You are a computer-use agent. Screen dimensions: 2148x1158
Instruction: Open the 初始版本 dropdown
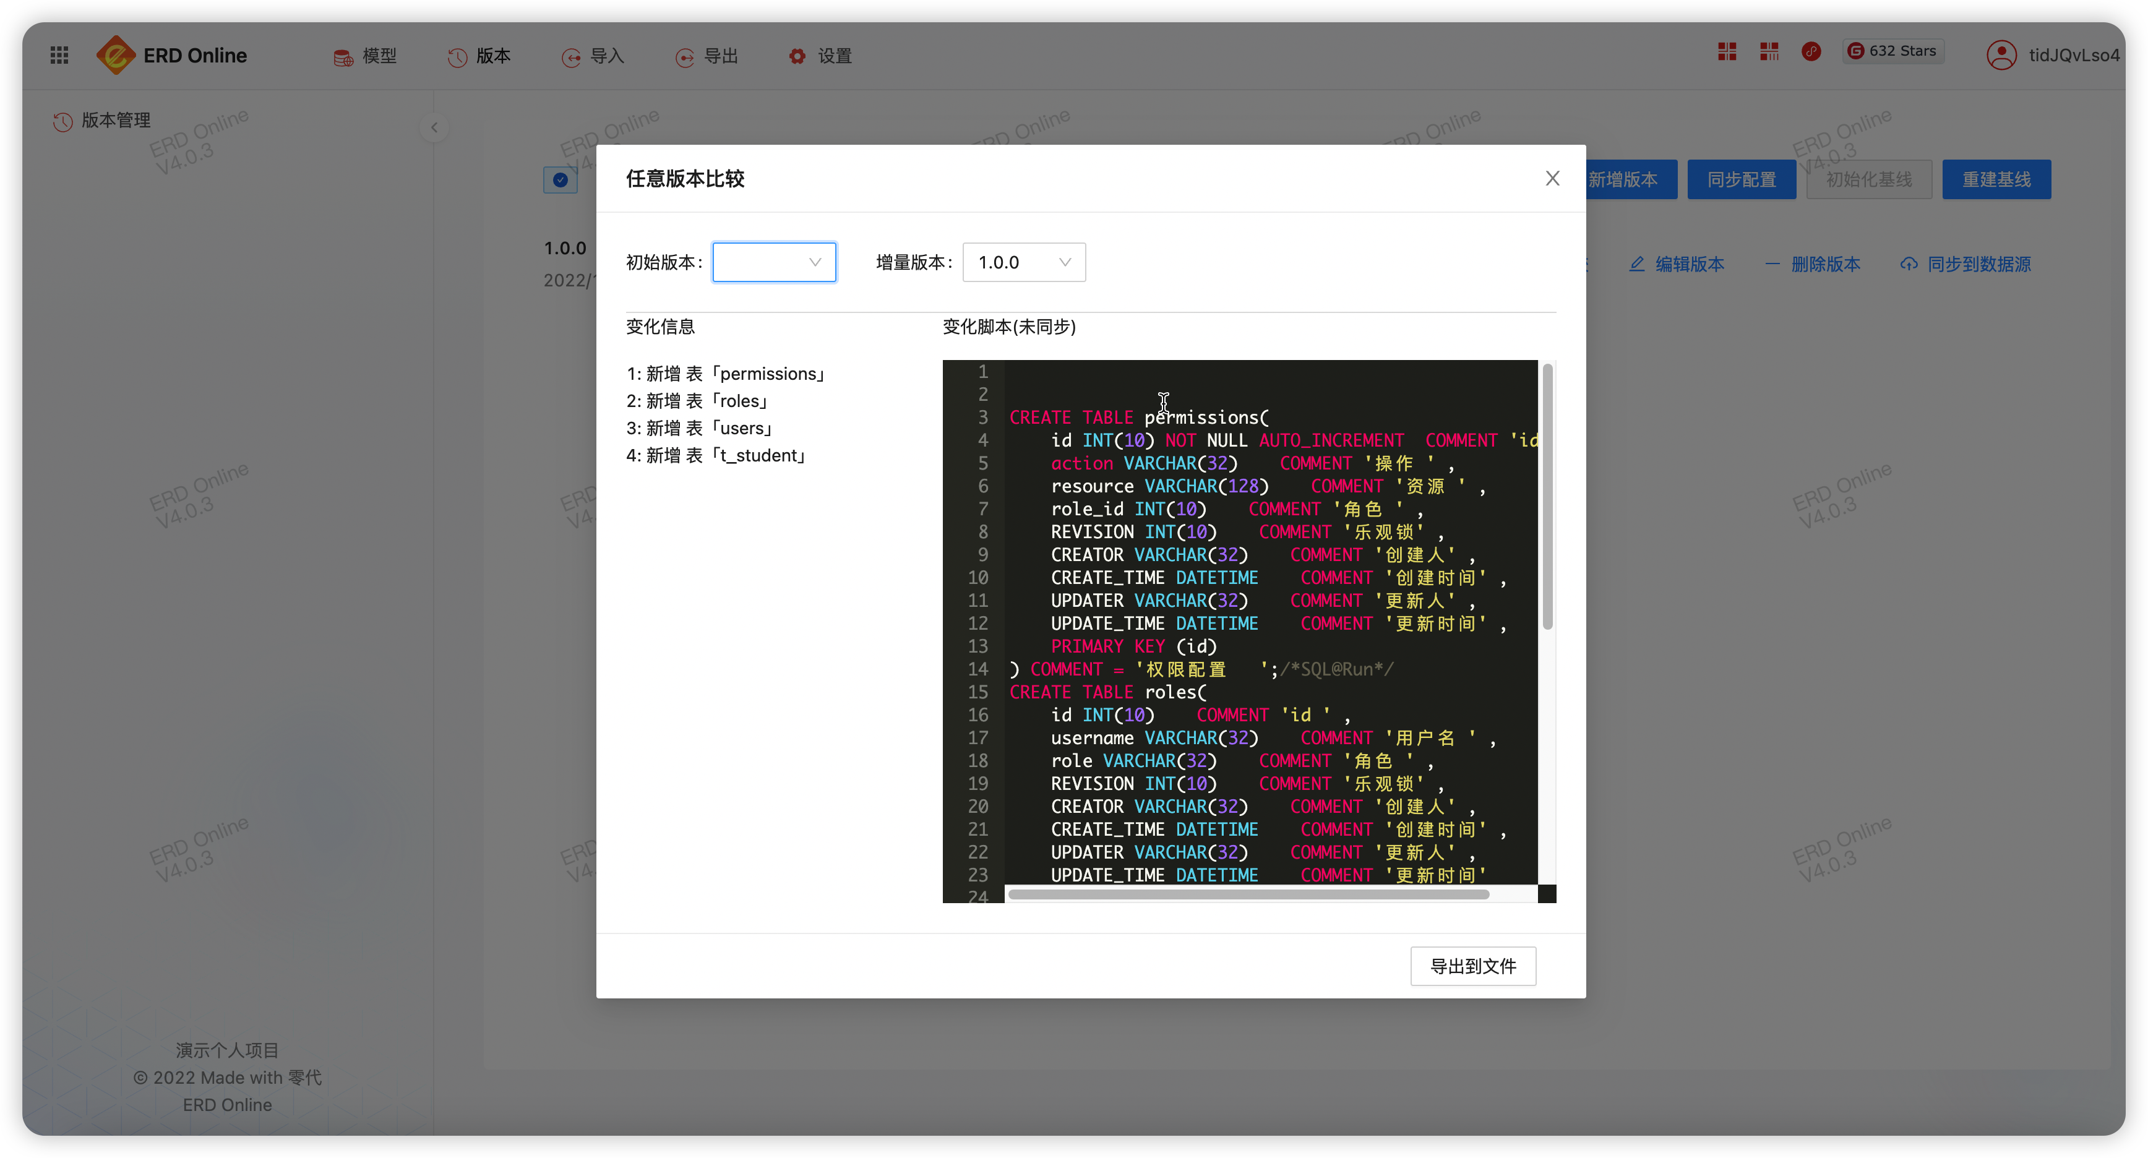point(774,262)
